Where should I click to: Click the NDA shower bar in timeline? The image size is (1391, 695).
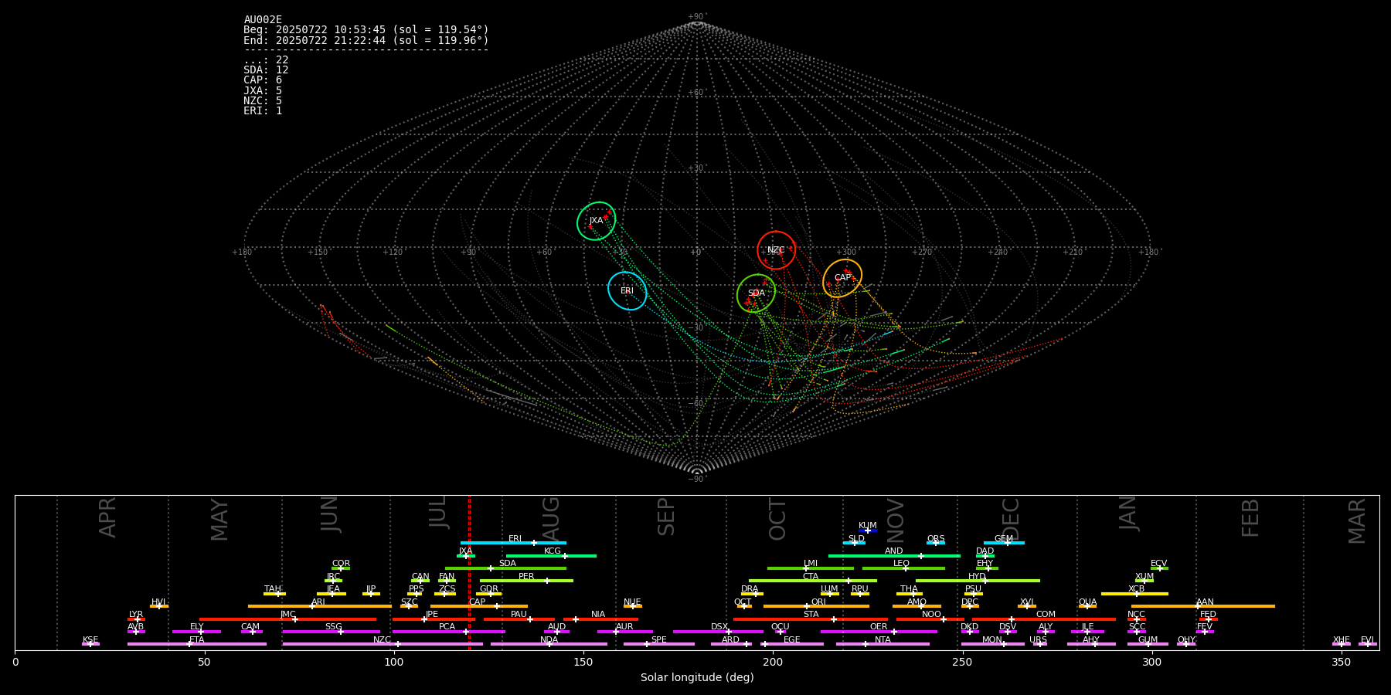pos(549,644)
